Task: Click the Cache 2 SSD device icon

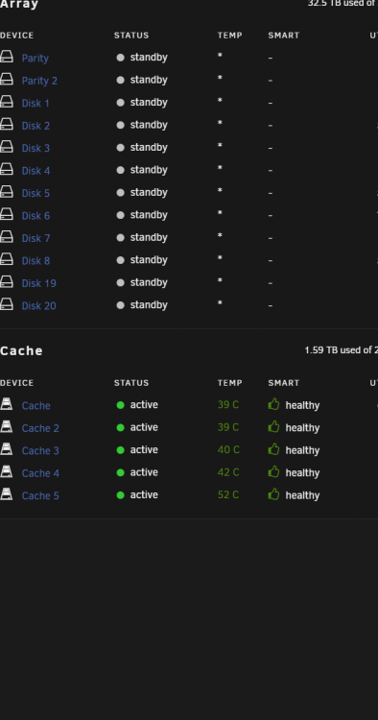Action: coord(7,426)
